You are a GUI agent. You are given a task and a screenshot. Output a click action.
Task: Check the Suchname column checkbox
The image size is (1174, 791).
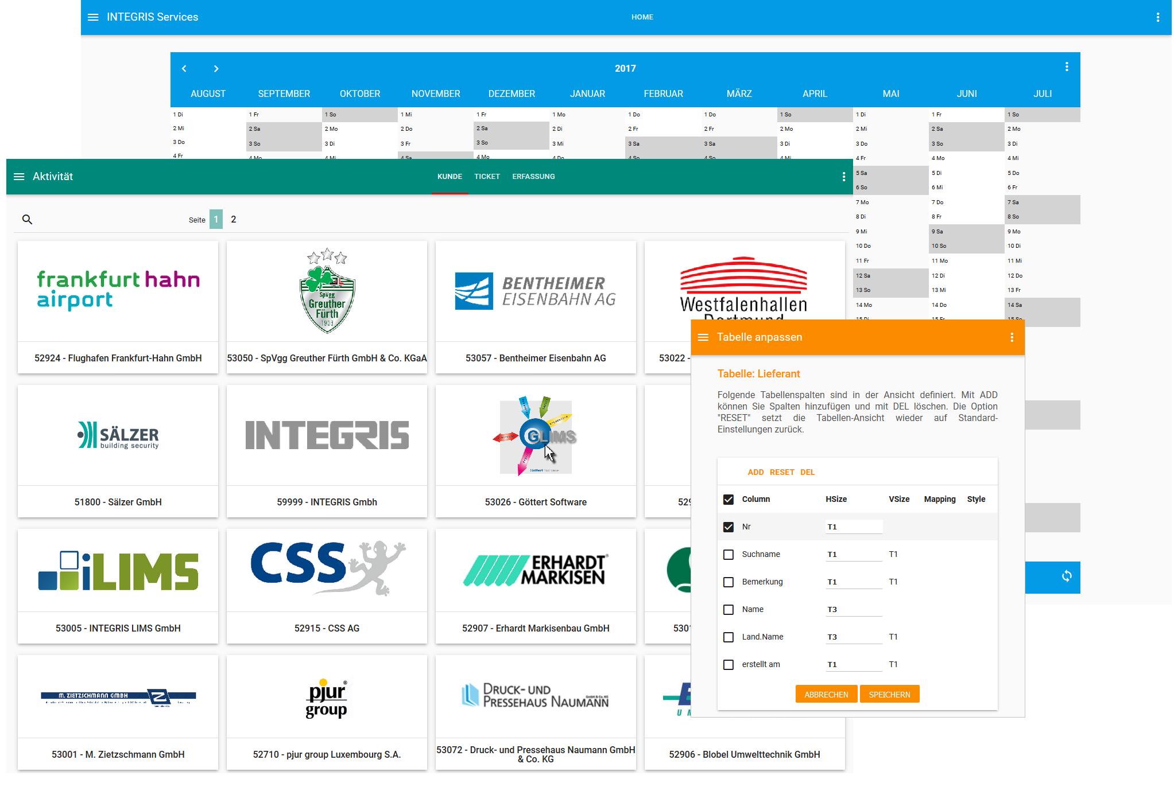click(x=729, y=555)
